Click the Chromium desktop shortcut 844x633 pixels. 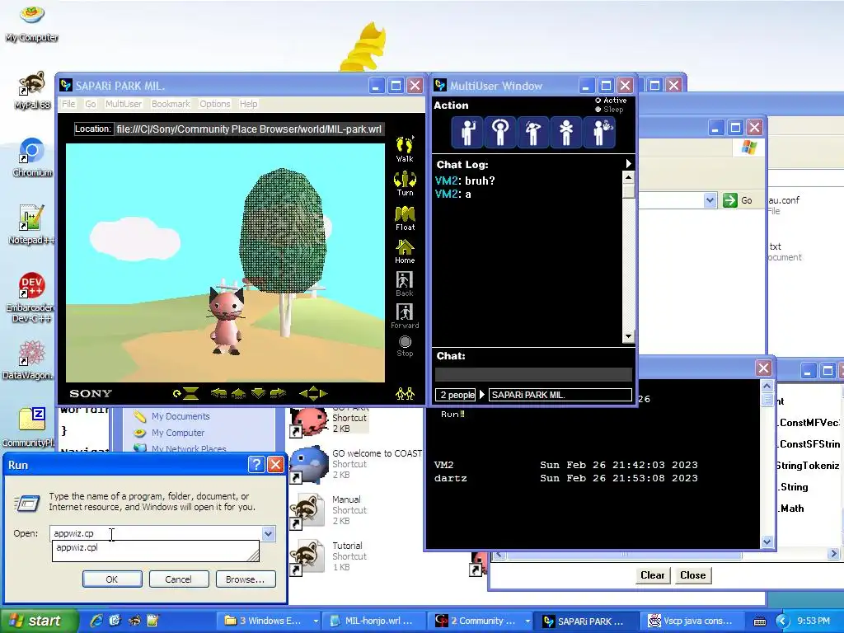tap(32, 157)
